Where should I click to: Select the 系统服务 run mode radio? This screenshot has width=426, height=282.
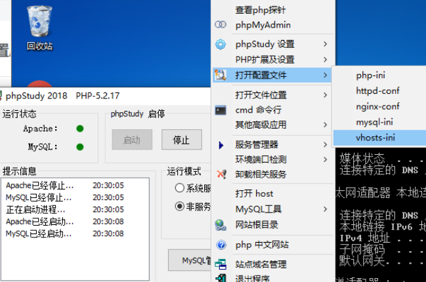point(180,188)
